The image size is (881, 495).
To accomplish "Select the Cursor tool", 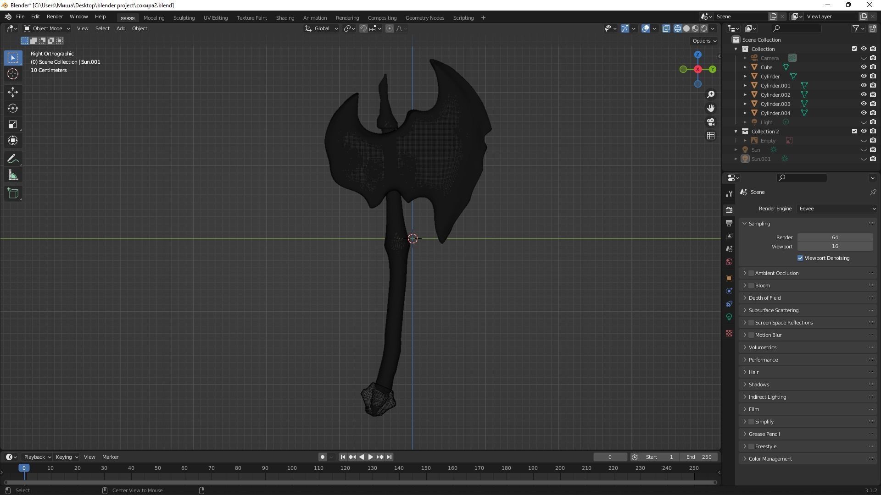I will [12, 73].
